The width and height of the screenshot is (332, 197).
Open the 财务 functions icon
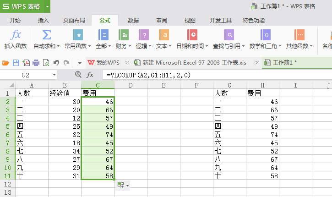pos(123,35)
